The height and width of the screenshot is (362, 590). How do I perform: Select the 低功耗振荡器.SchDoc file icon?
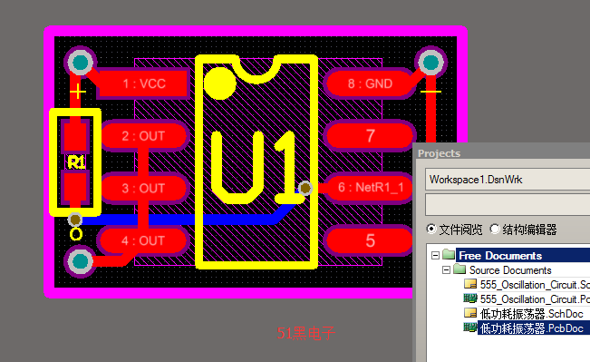(470, 313)
